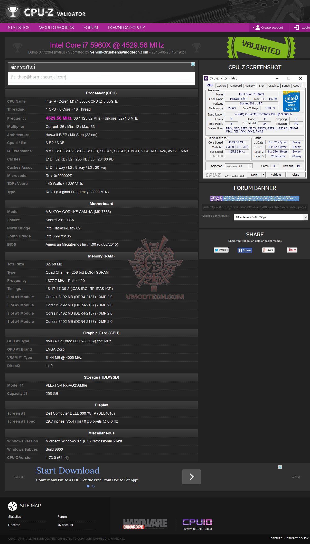The height and width of the screenshot is (544, 310).
Task: Open Records in the site map
Action: click(14, 525)
